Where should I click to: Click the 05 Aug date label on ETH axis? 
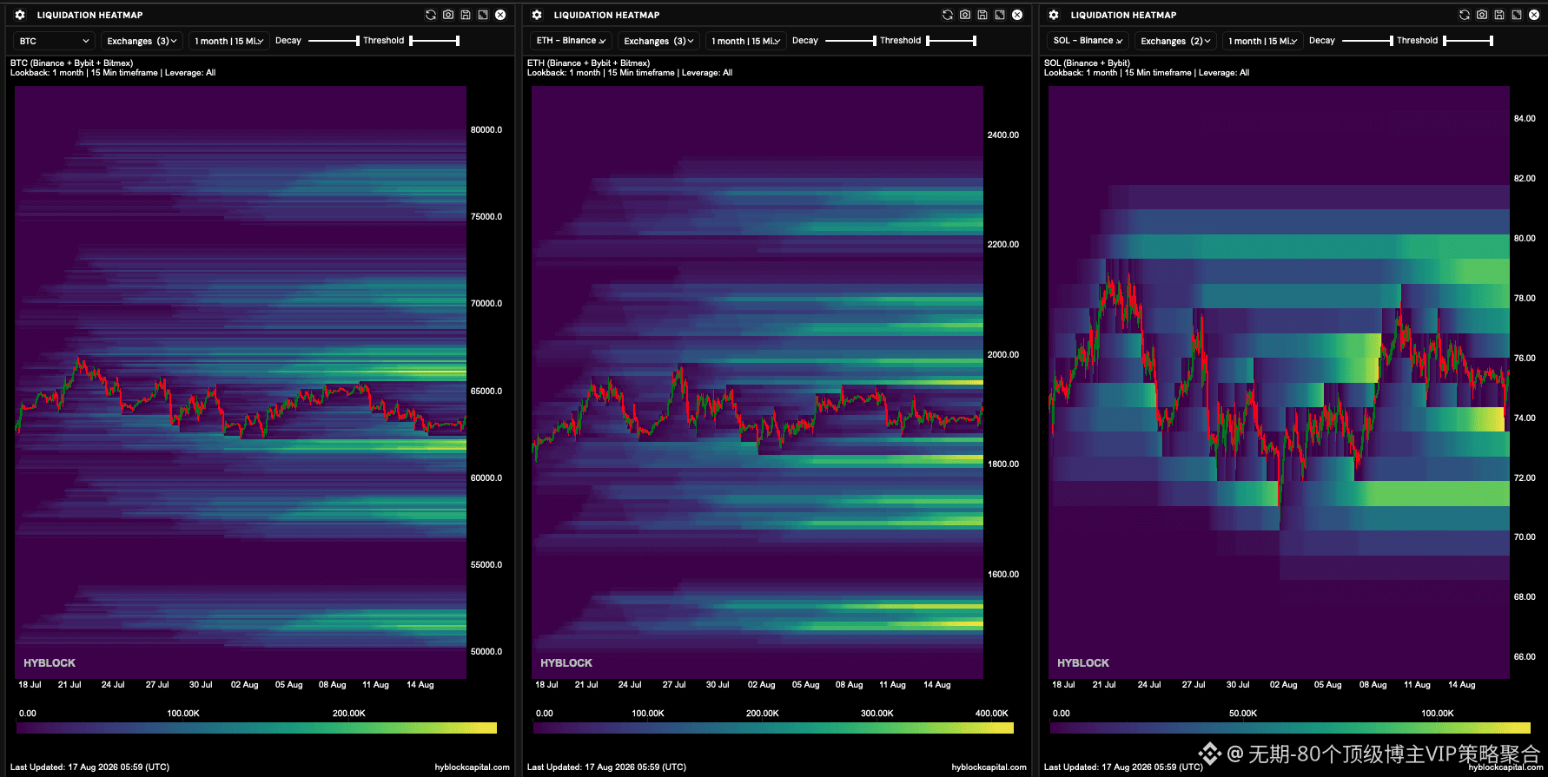805,685
